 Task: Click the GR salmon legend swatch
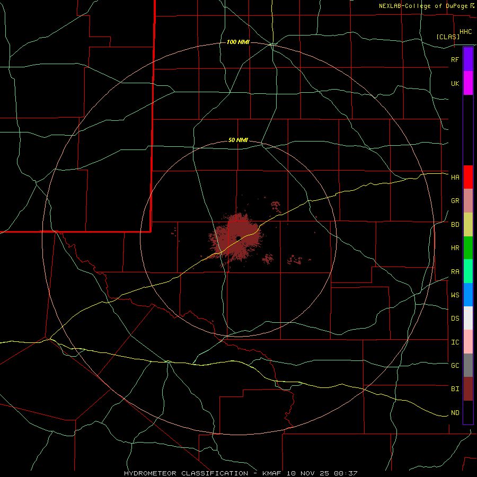point(468,201)
